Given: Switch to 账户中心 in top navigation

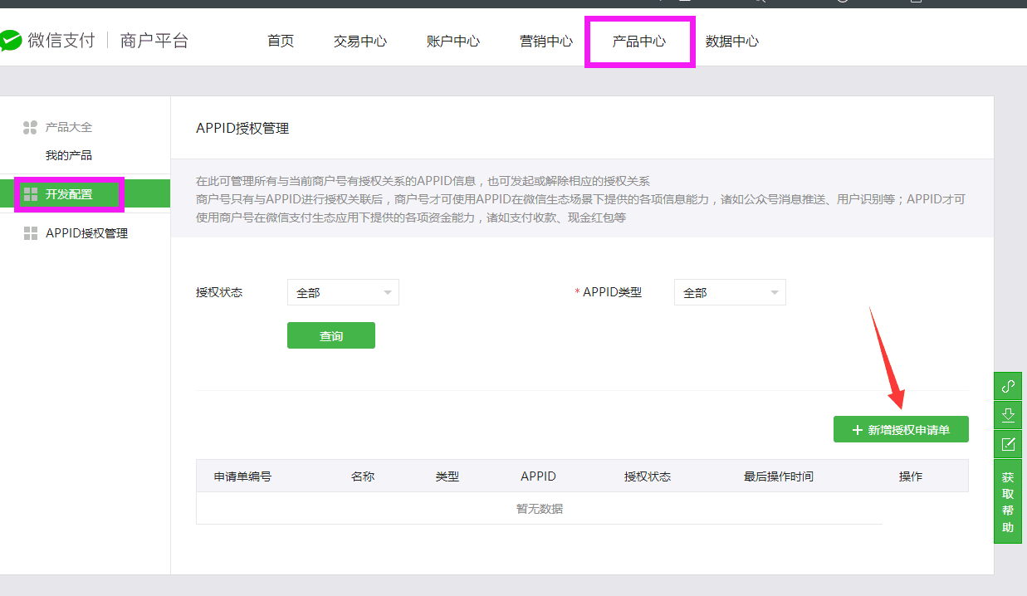Looking at the screenshot, I should coord(453,41).
